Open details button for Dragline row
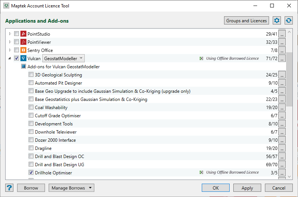298x197 pixels. [x=282, y=148]
